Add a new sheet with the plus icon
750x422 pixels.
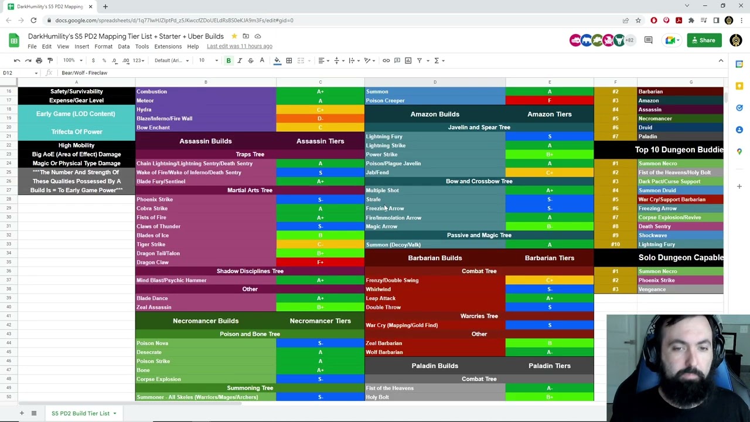(x=22, y=413)
